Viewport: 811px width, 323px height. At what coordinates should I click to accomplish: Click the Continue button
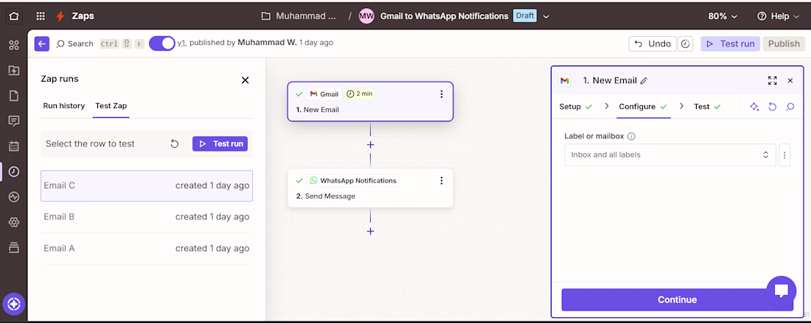click(677, 299)
